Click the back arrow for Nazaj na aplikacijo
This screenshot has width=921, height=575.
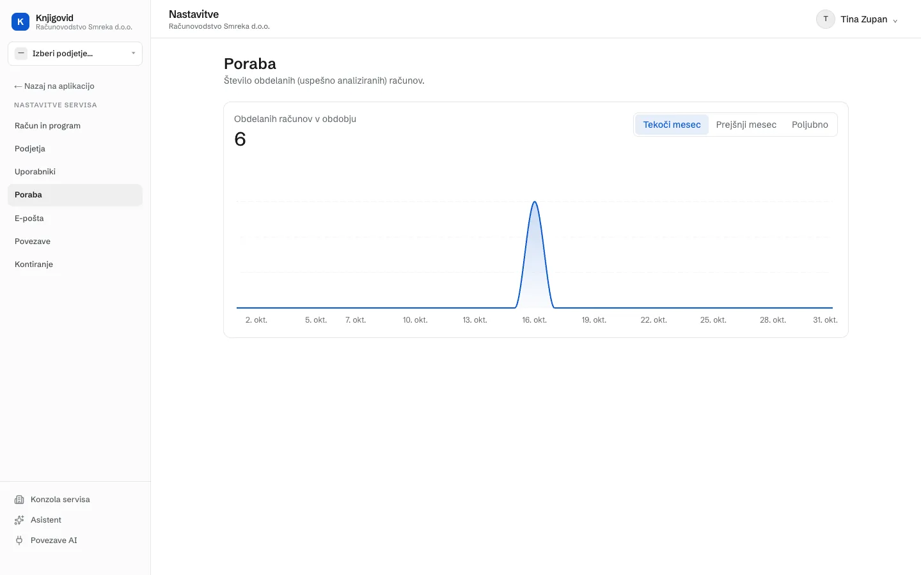[18, 86]
